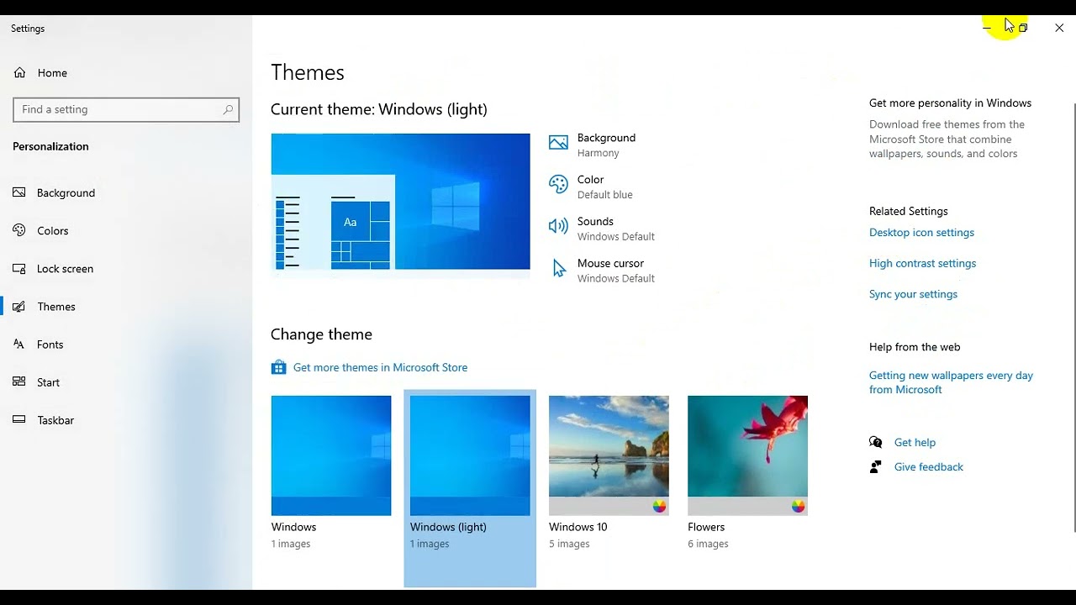Click the Start tiles icon in sidebar
The height and width of the screenshot is (605, 1076).
click(x=19, y=382)
